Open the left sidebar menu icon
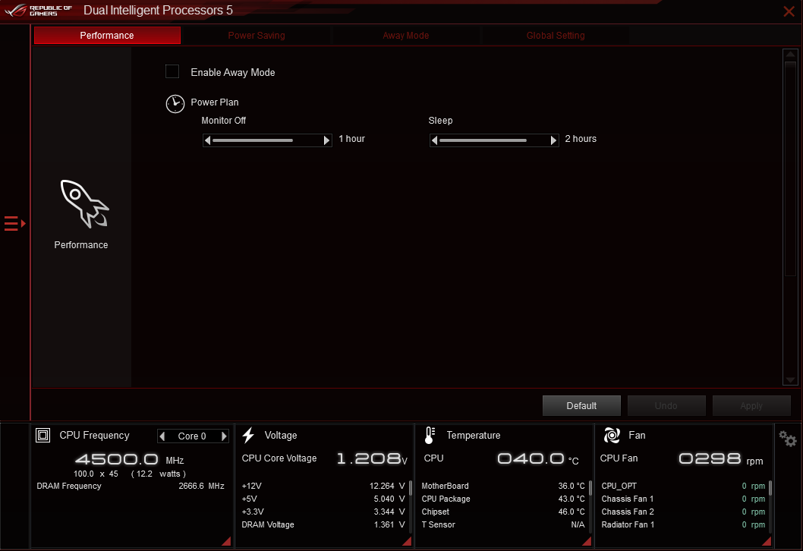This screenshot has height=551, width=803. 14,223
